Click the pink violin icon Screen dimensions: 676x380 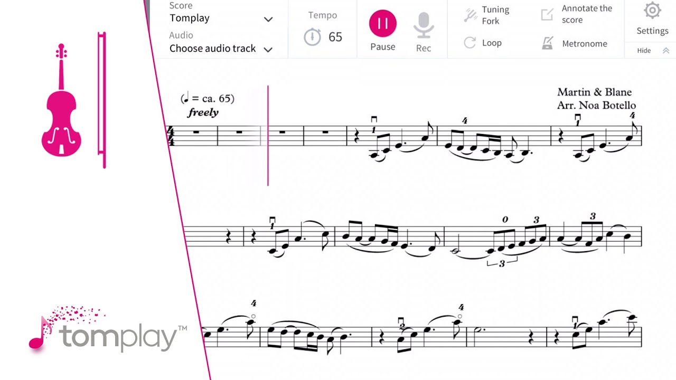click(61, 100)
